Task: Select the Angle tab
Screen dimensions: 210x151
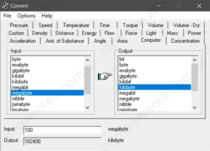Action: (x=100, y=41)
